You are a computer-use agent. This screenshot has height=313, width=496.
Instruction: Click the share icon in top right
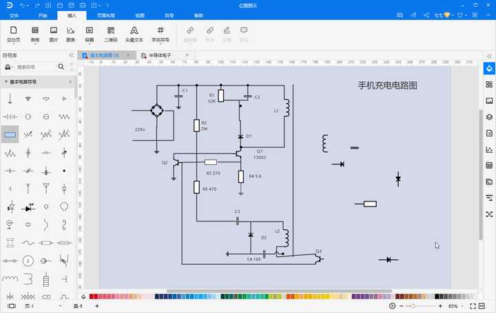click(426, 15)
